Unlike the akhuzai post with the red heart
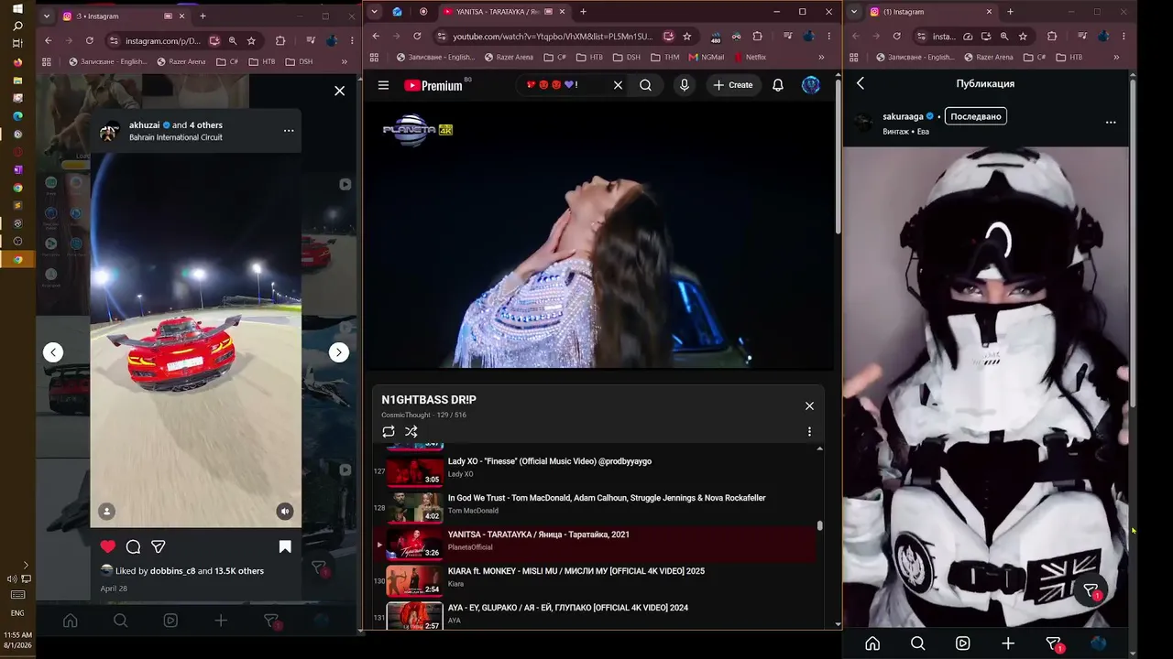1173x659 pixels. tap(108, 546)
